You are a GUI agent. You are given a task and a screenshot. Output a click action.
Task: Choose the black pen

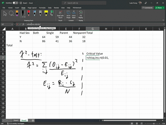[x=23, y=14]
